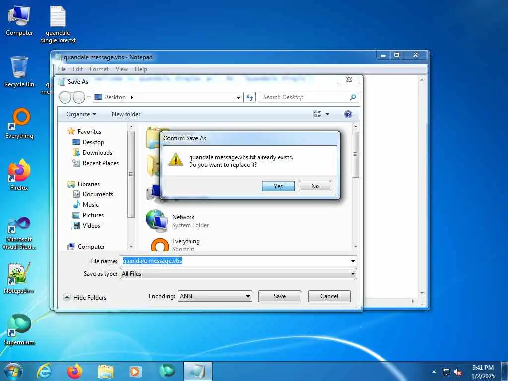This screenshot has height=381, width=508.
Task: Click the Search Desktop box
Action: (x=309, y=97)
